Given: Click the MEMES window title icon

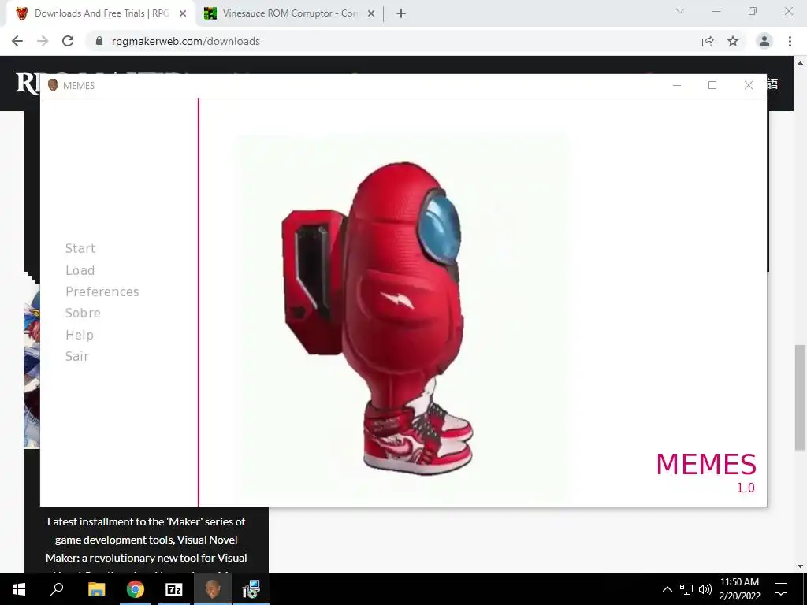Looking at the screenshot, I should pos(53,85).
